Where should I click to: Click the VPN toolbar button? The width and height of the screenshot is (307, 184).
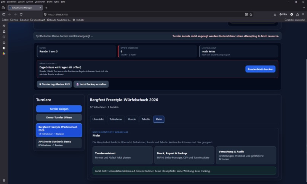pyautogui.click(x=283, y=14)
